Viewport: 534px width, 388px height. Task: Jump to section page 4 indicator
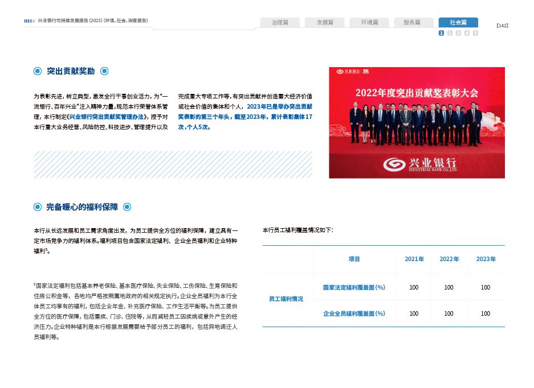click(467, 33)
